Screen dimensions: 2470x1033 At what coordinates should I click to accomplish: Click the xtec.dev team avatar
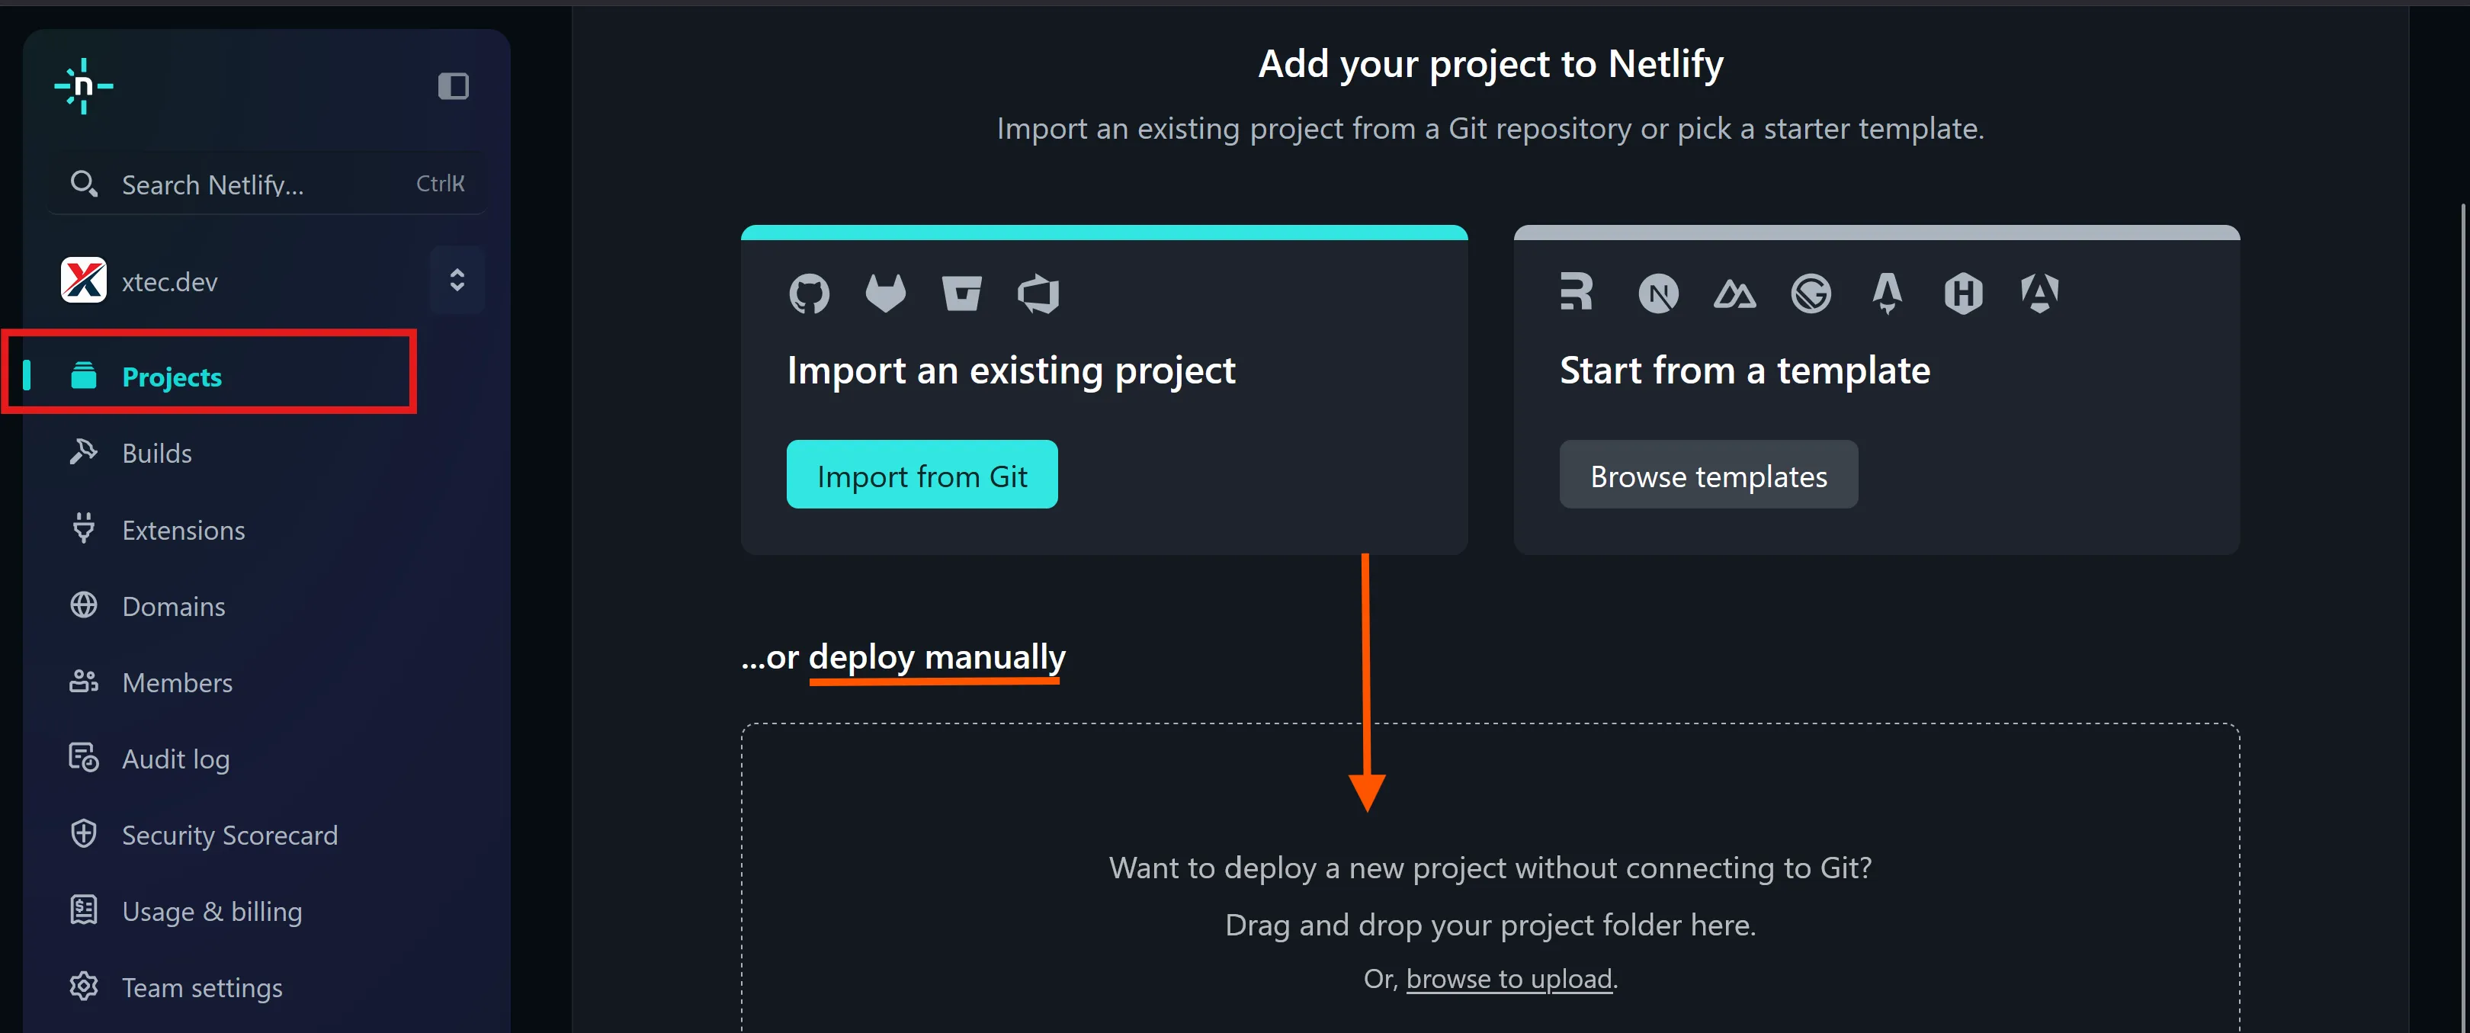(85, 281)
